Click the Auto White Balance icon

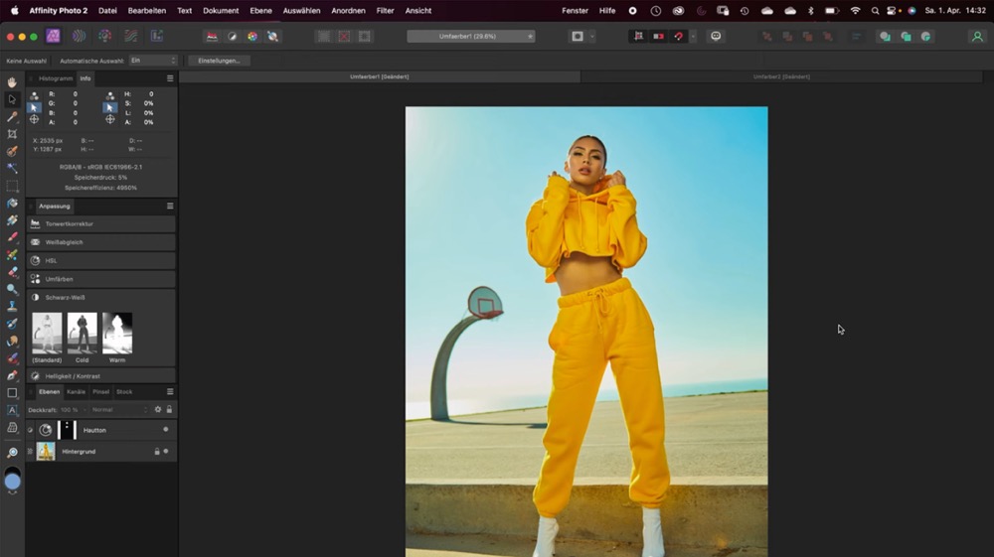(x=272, y=37)
